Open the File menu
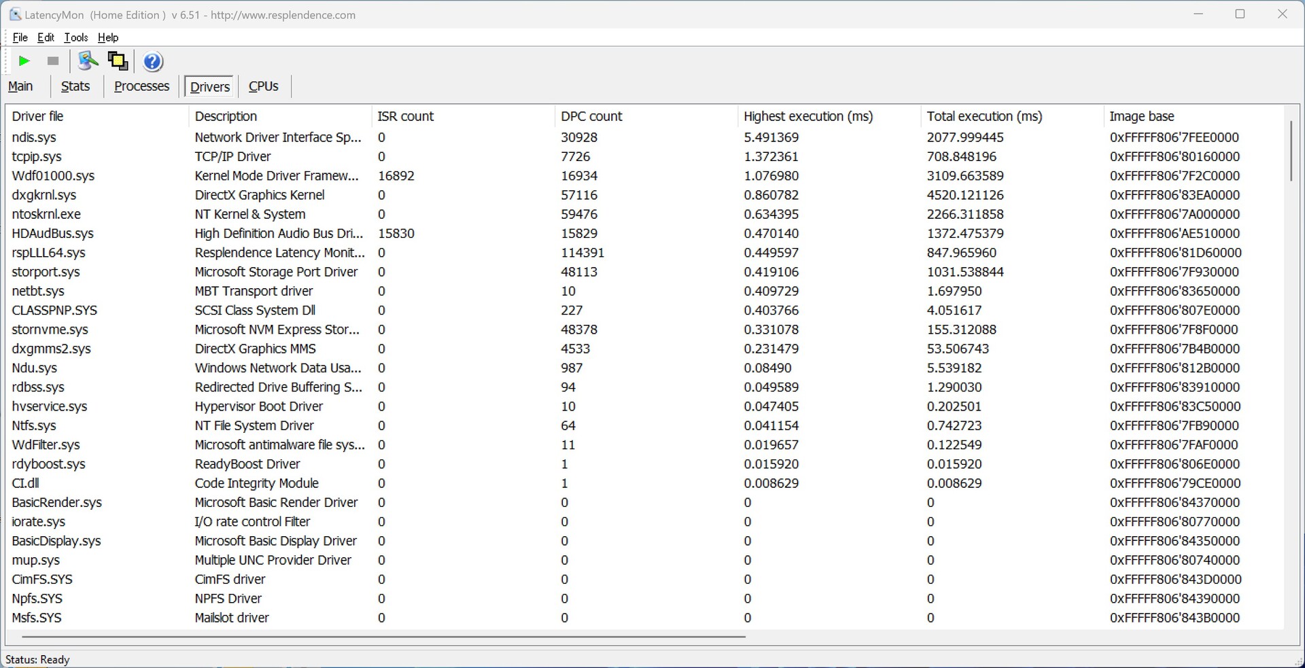The image size is (1305, 668). tap(20, 37)
